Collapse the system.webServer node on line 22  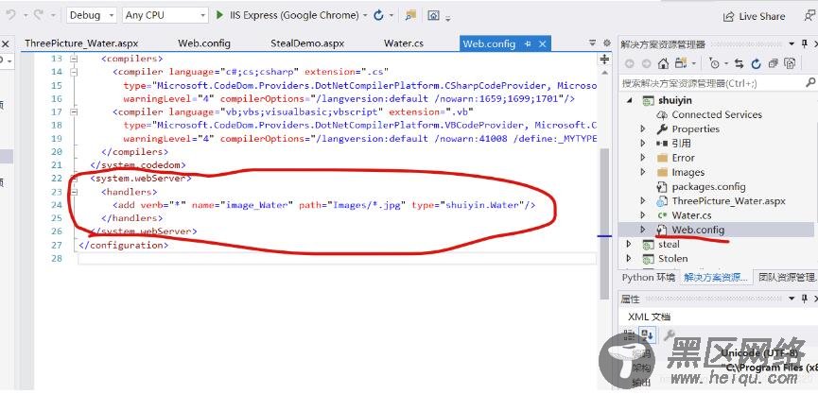point(73,179)
